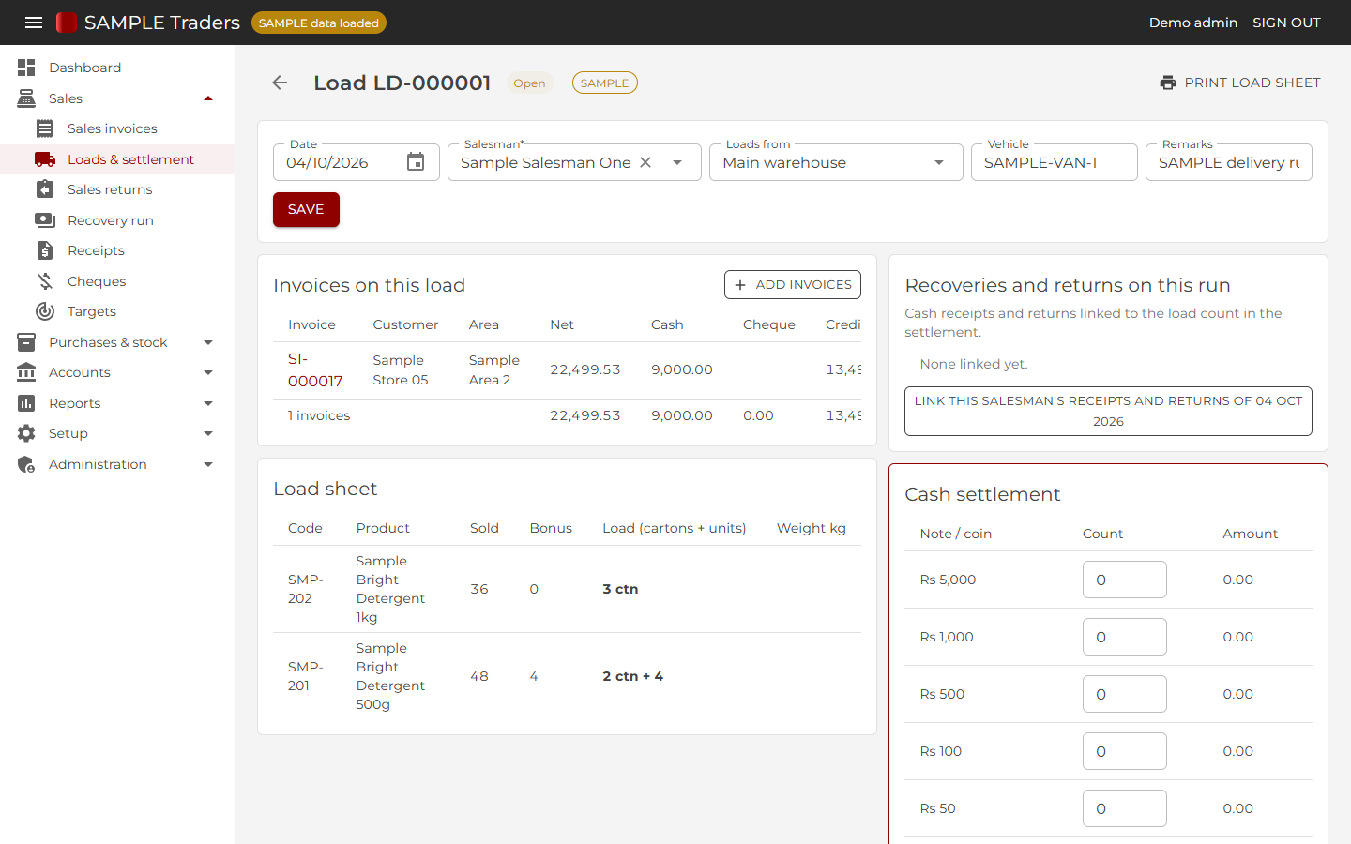Image resolution: width=1351 pixels, height=844 pixels.
Task: Clear the Sample Salesman One selection
Action: [x=645, y=162]
